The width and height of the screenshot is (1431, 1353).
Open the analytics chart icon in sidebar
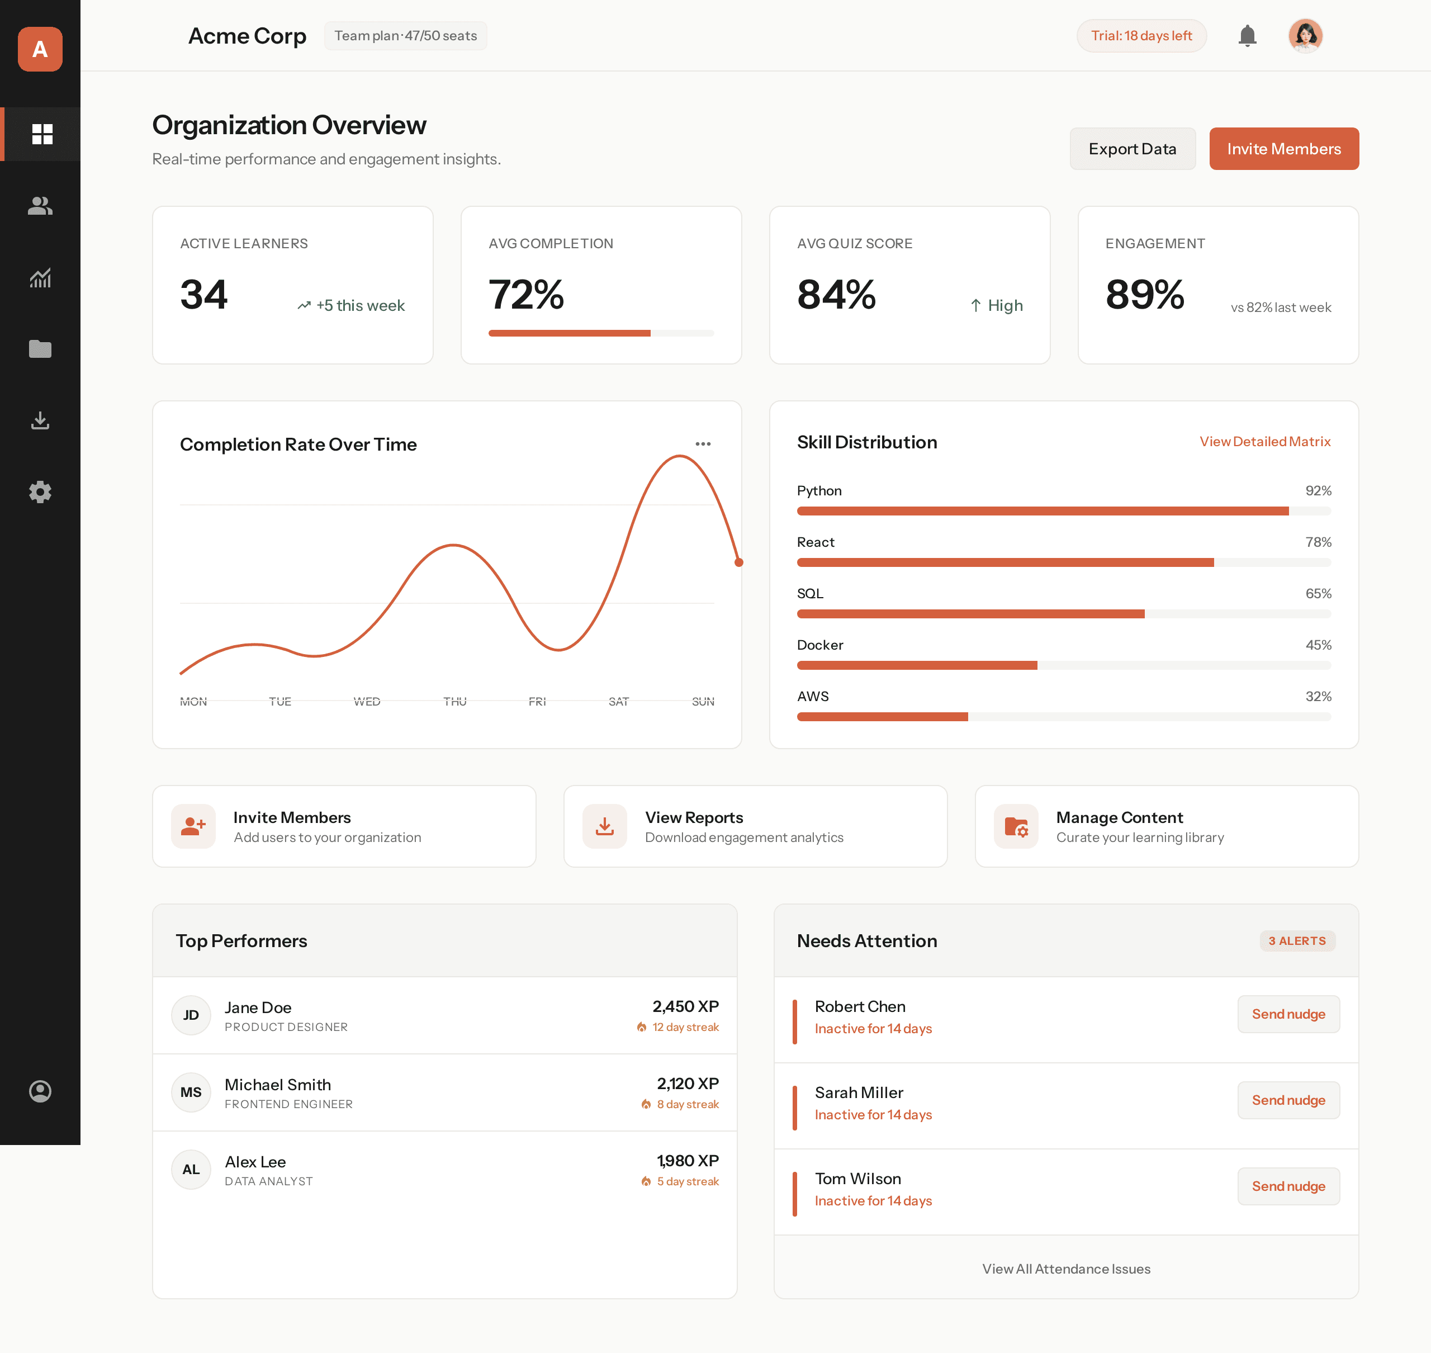click(x=40, y=278)
